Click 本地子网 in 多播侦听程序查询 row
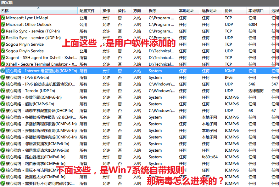The width and height of the screenshot is (279, 187). click(x=209, y=131)
